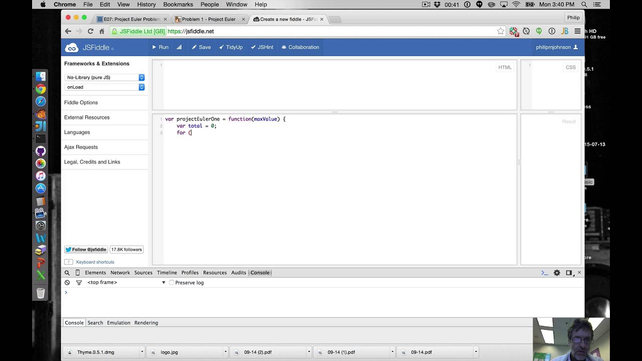The image size is (642, 361).
Task: Go to JSFiddle home via cloud logo
Action: tap(72, 48)
